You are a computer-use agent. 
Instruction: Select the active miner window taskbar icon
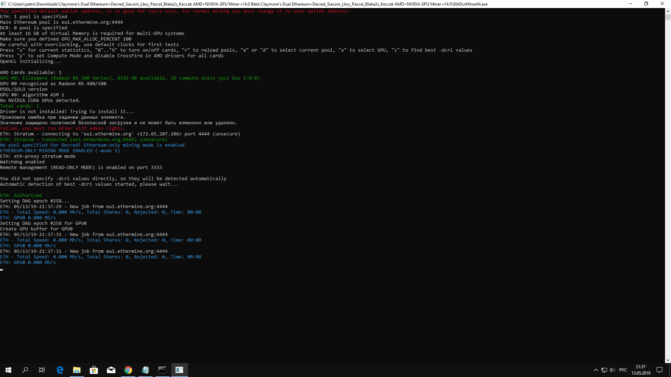[x=180, y=370]
